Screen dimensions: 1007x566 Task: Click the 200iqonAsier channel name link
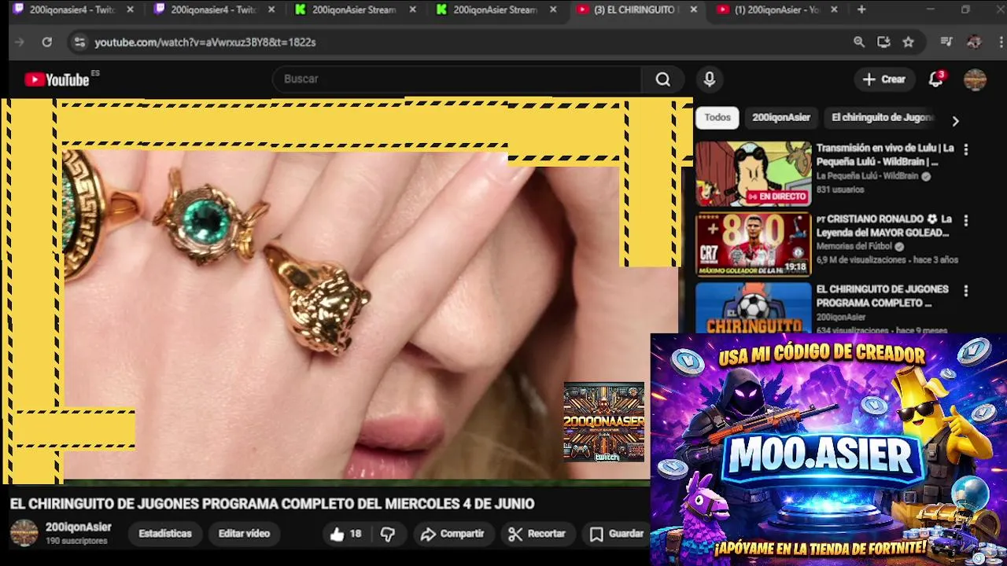tap(79, 527)
